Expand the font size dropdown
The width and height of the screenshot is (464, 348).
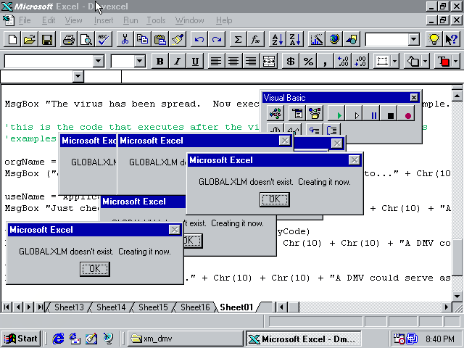[x=139, y=61]
